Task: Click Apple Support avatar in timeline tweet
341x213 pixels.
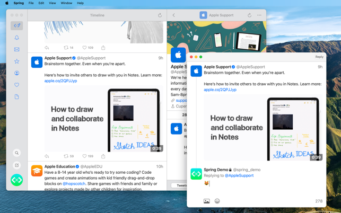Action: coord(37,62)
